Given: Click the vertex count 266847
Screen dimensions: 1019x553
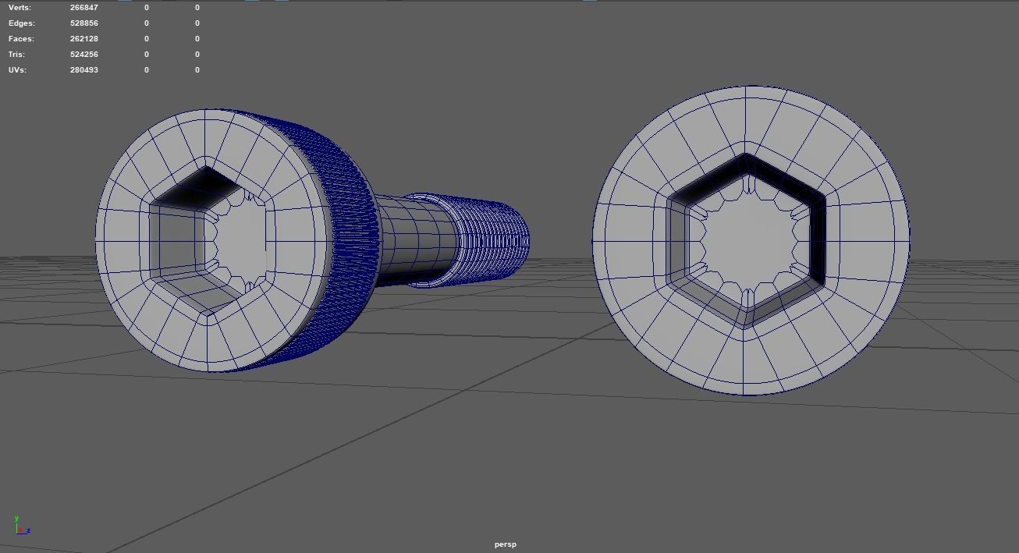Looking at the screenshot, I should [83, 7].
